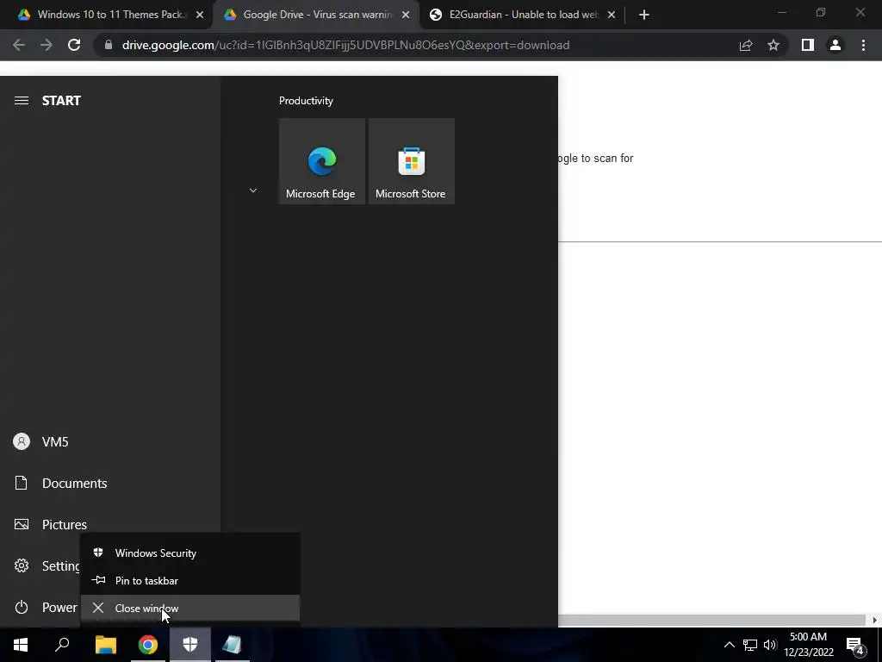
Task: Bookmark this tab with star
Action: [773, 45]
